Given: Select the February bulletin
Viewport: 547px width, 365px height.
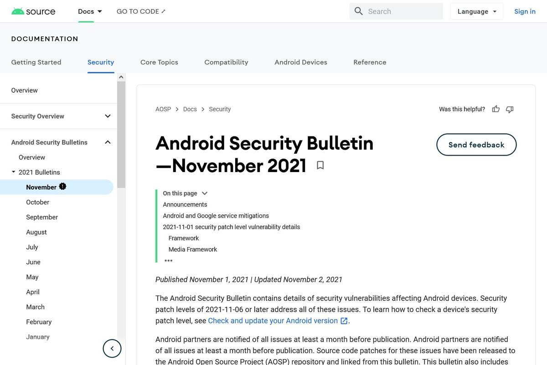Looking at the screenshot, I should coord(39,322).
